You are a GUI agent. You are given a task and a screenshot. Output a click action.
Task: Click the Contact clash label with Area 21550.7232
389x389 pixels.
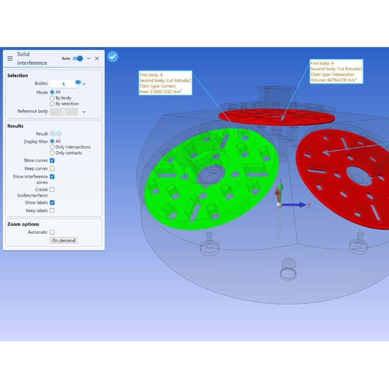click(x=165, y=83)
